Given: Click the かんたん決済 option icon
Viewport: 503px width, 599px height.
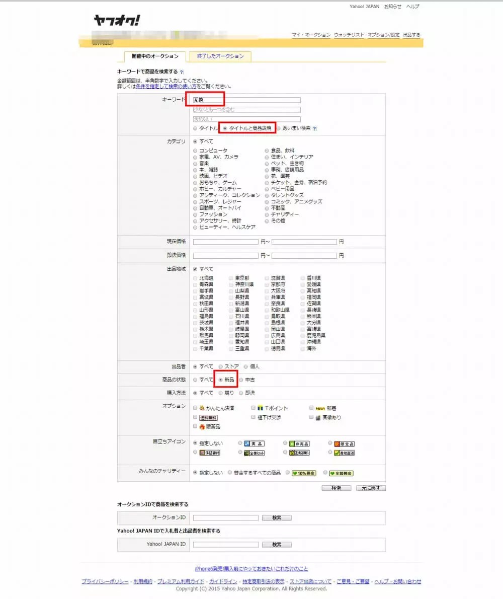Looking at the screenshot, I should click(x=202, y=408).
